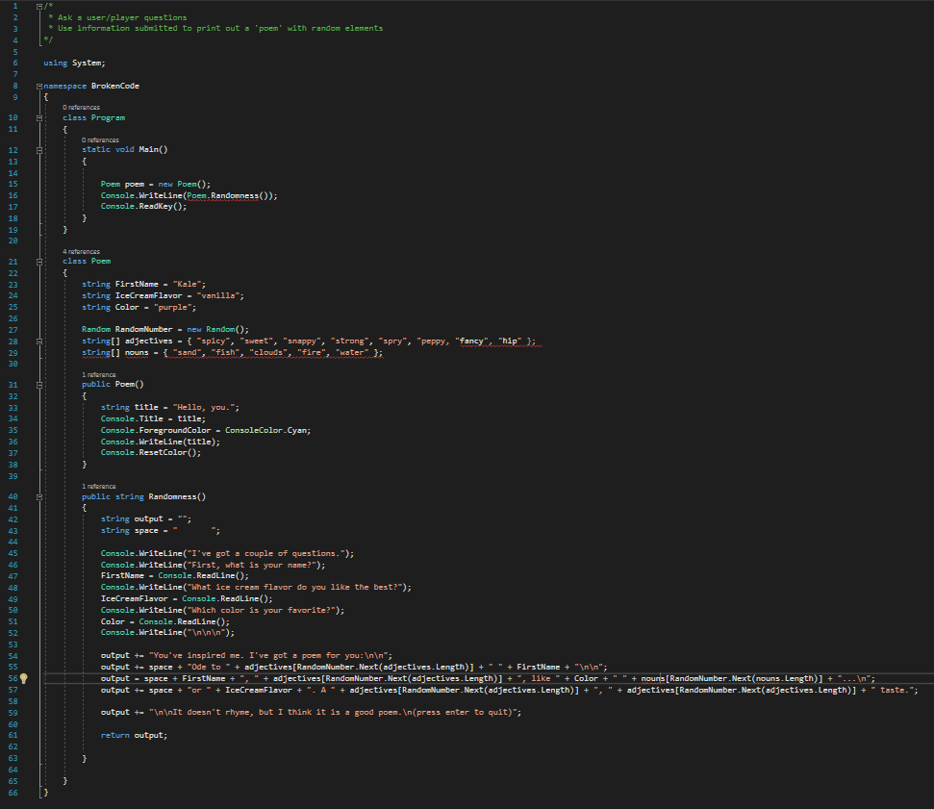Click ConsoleColor.Cyan on line 35

click(265, 430)
